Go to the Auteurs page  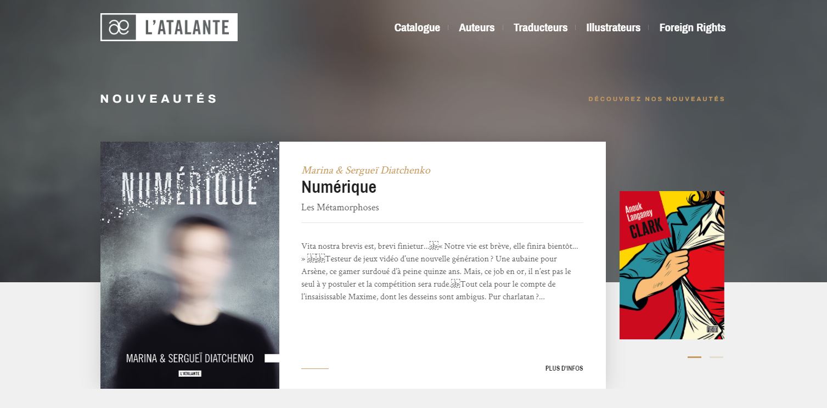477,27
